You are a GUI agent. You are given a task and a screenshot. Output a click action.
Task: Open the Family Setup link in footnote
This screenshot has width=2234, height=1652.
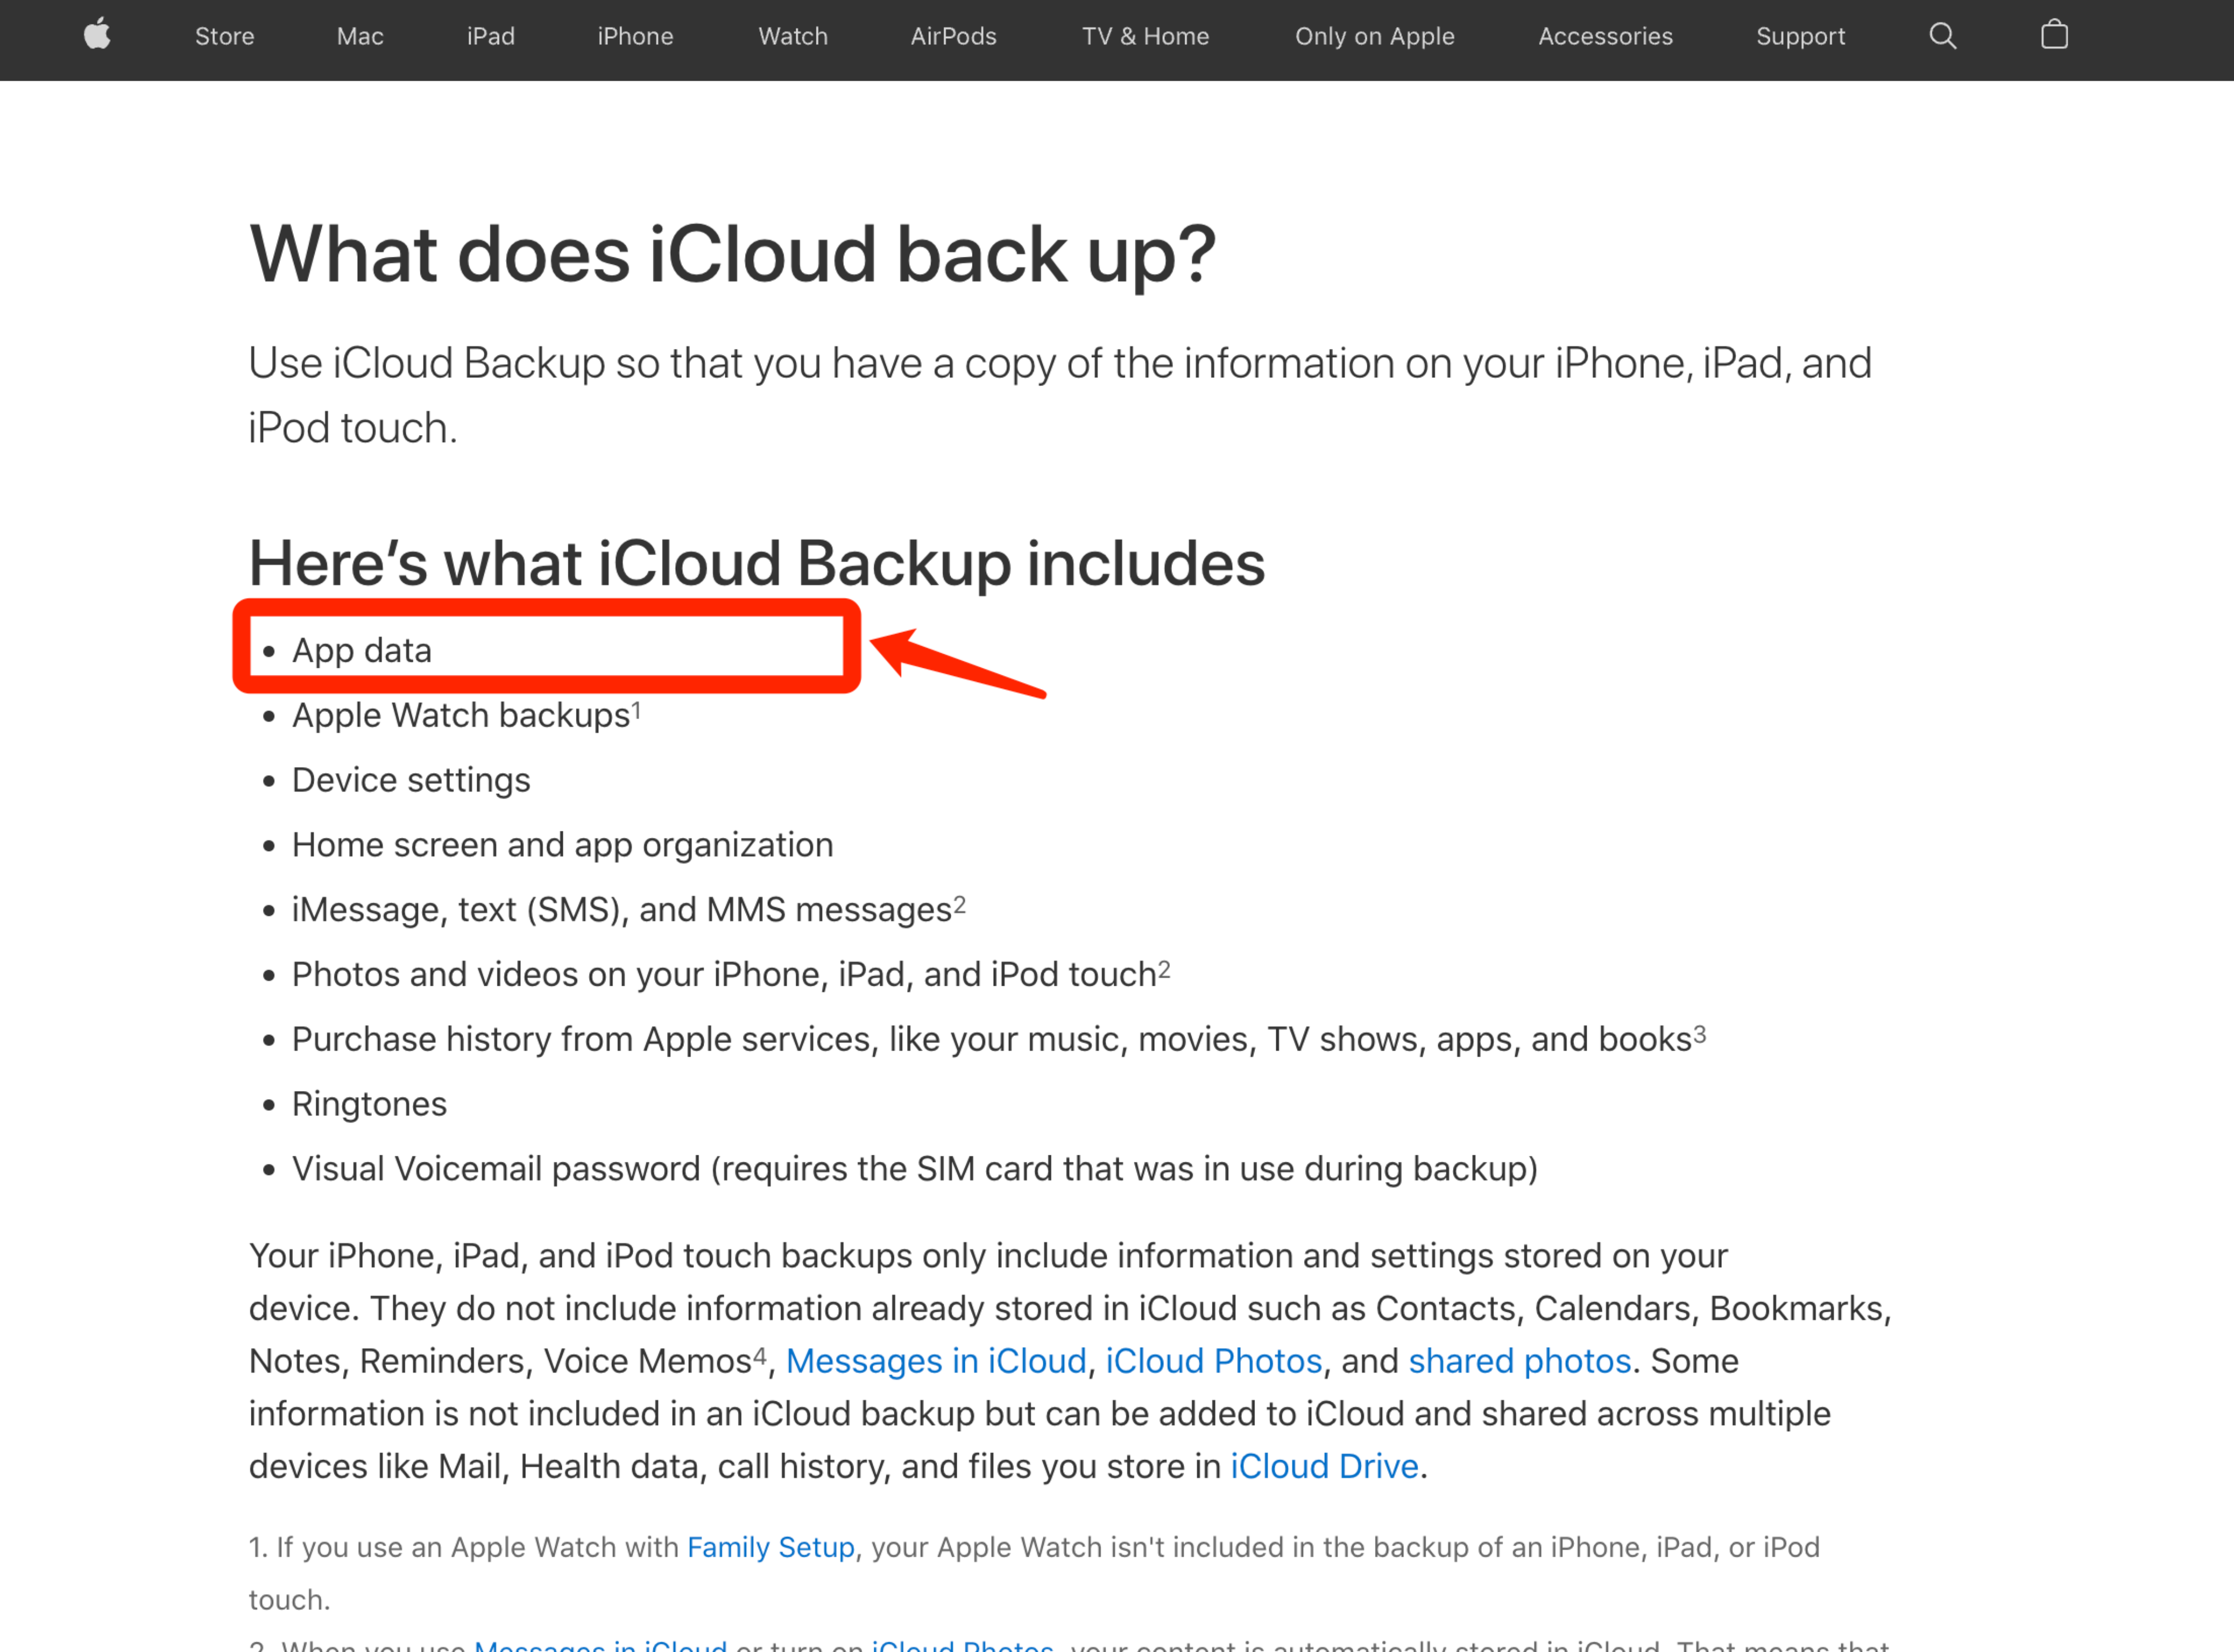[770, 1547]
